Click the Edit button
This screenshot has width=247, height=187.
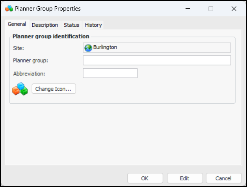(185, 178)
